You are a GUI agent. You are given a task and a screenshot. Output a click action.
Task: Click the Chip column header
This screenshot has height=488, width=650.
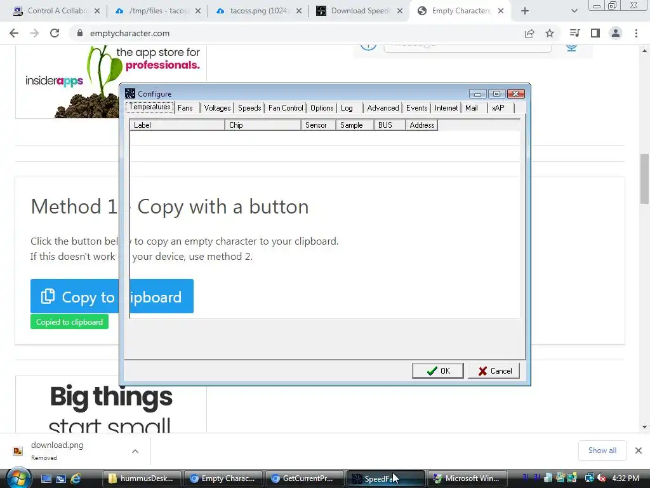[x=263, y=125]
